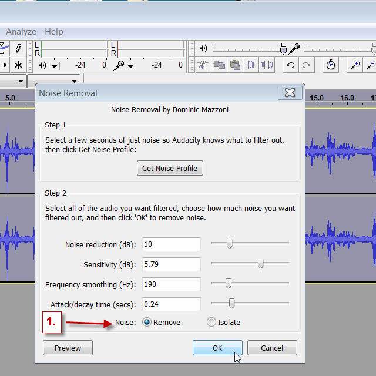Open the left device toolbar dropdown
This screenshot has width=376, height=376.
pos(21,81)
